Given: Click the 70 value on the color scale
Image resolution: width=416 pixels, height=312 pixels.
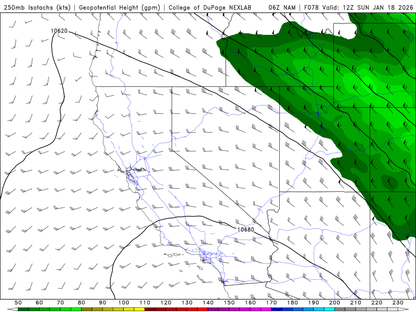Looking at the screenshot, I should click(60, 303).
